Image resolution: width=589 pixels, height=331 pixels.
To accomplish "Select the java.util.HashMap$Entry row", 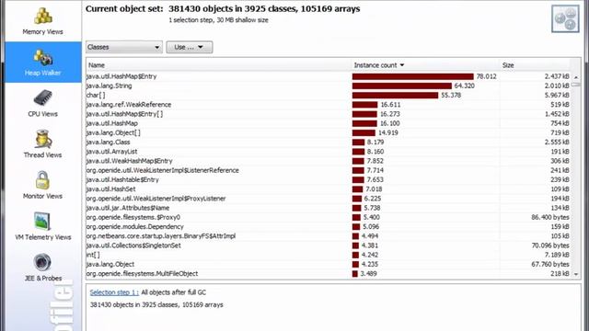I will pos(329,76).
